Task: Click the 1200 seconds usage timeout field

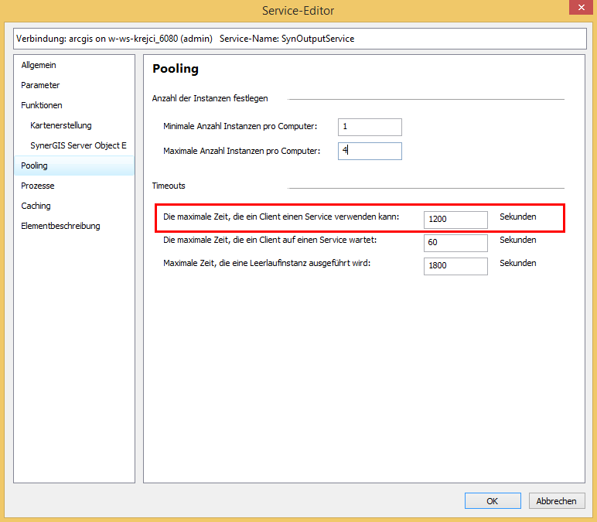Action: 455,220
